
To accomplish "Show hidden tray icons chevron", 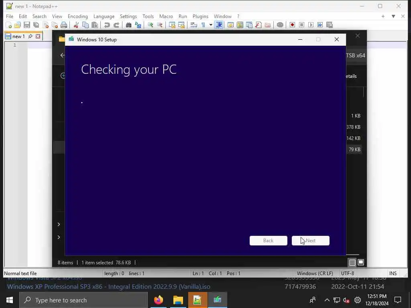I will tap(327, 300).
